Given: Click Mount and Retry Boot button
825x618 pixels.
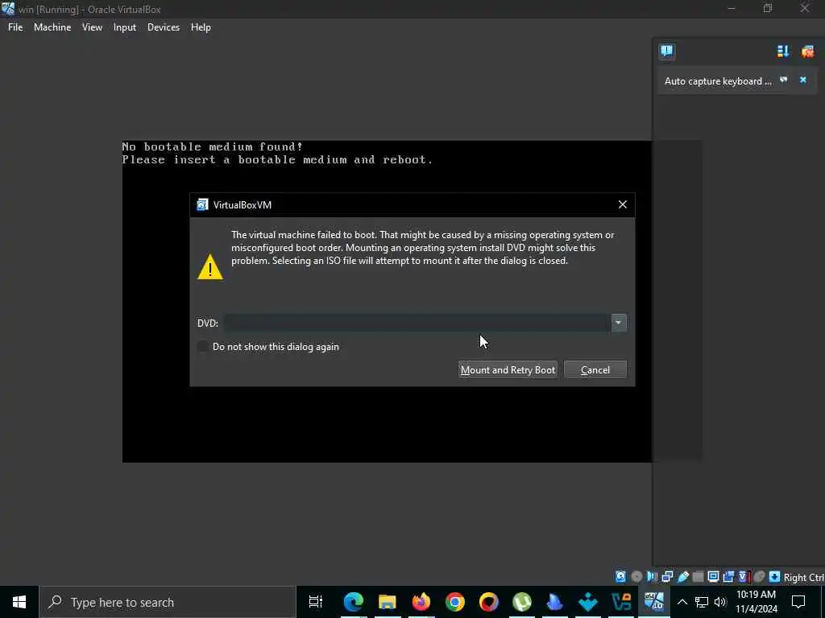Looking at the screenshot, I should point(508,369).
